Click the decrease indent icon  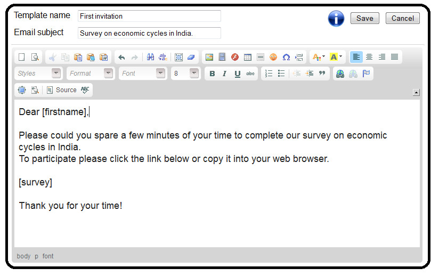coord(297,74)
